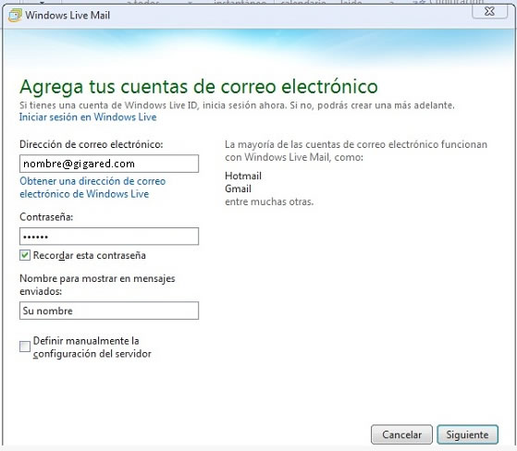Enable Definir manualmente la configuración del servidor
Image resolution: width=517 pixels, height=451 pixels.
pos(25,347)
